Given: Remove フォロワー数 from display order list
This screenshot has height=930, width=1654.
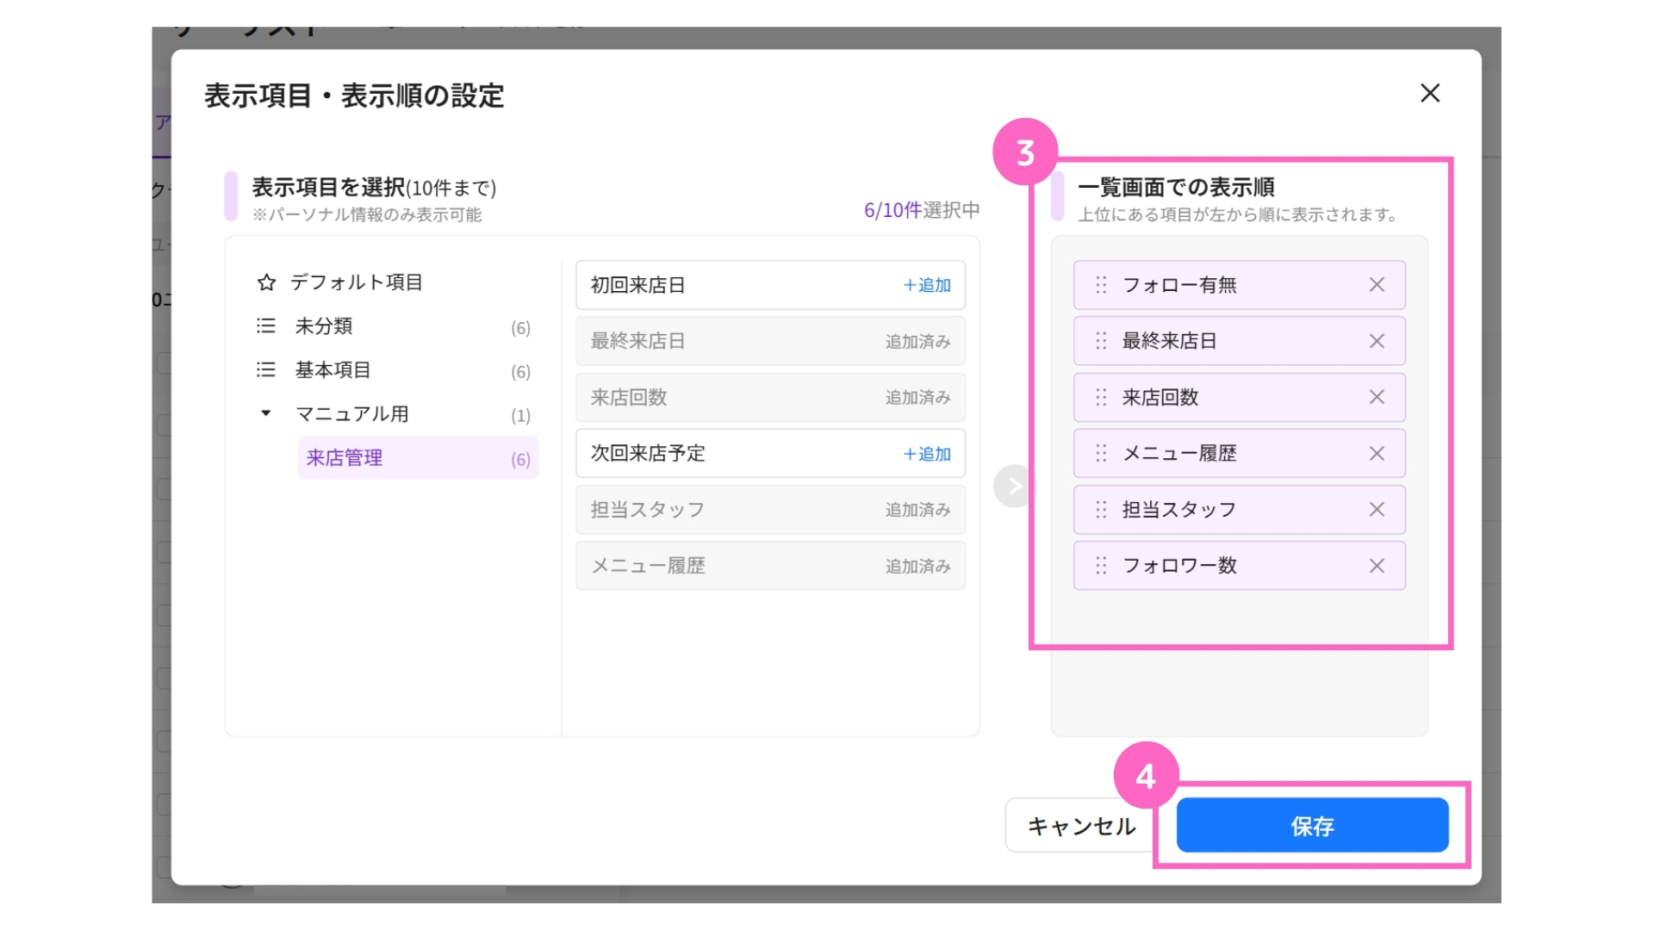Looking at the screenshot, I should click(1377, 566).
